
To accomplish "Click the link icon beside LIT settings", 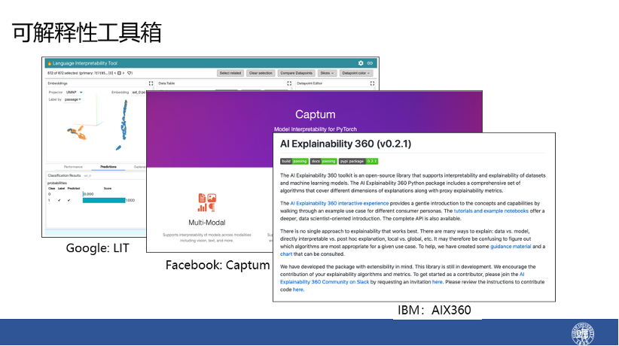I will pyautogui.click(x=369, y=63).
